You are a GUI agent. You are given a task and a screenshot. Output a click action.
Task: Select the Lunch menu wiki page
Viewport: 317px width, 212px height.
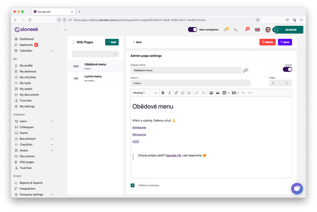[95, 78]
